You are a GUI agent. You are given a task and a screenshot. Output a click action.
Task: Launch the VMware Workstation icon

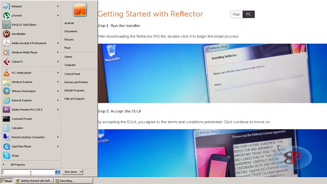pos(6,91)
